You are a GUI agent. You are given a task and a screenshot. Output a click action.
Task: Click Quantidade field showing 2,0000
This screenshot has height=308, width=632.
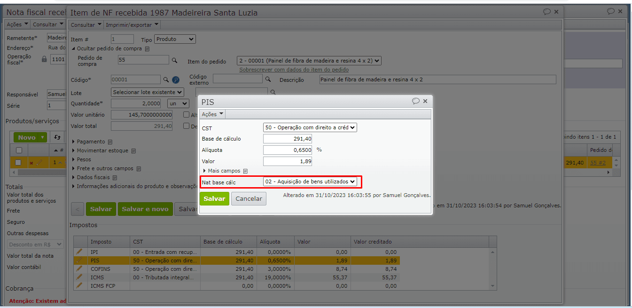pos(136,103)
